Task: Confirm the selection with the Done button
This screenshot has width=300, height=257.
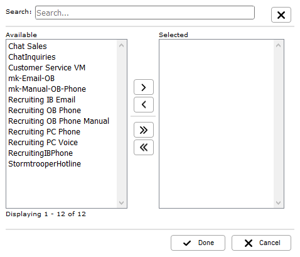Action: [x=198, y=243]
